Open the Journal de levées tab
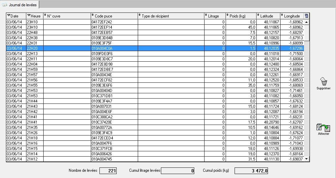This screenshot has height=178, width=336. 22,5
